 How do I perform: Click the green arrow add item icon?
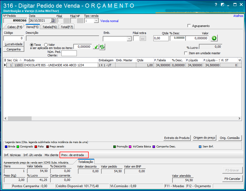pos(214,38)
